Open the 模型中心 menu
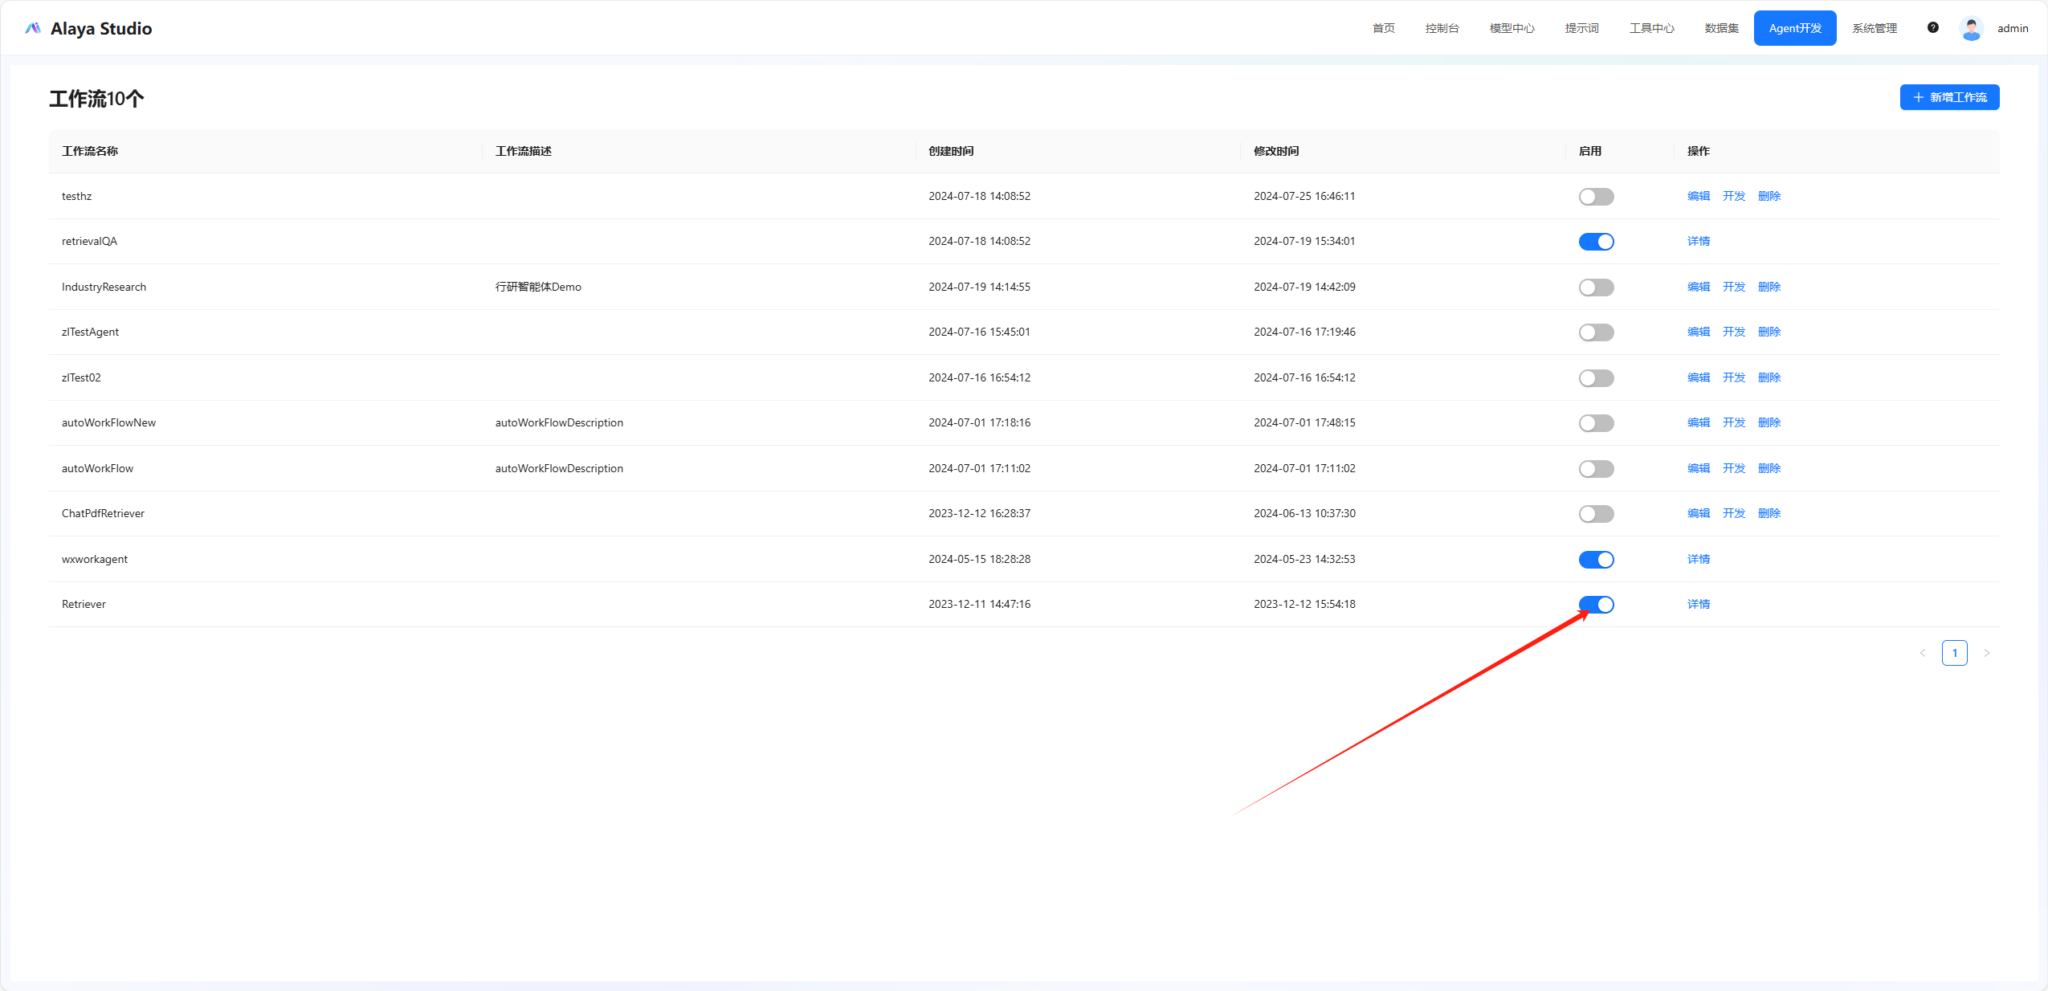Image resolution: width=2048 pixels, height=991 pixels. coord(1511,28)
